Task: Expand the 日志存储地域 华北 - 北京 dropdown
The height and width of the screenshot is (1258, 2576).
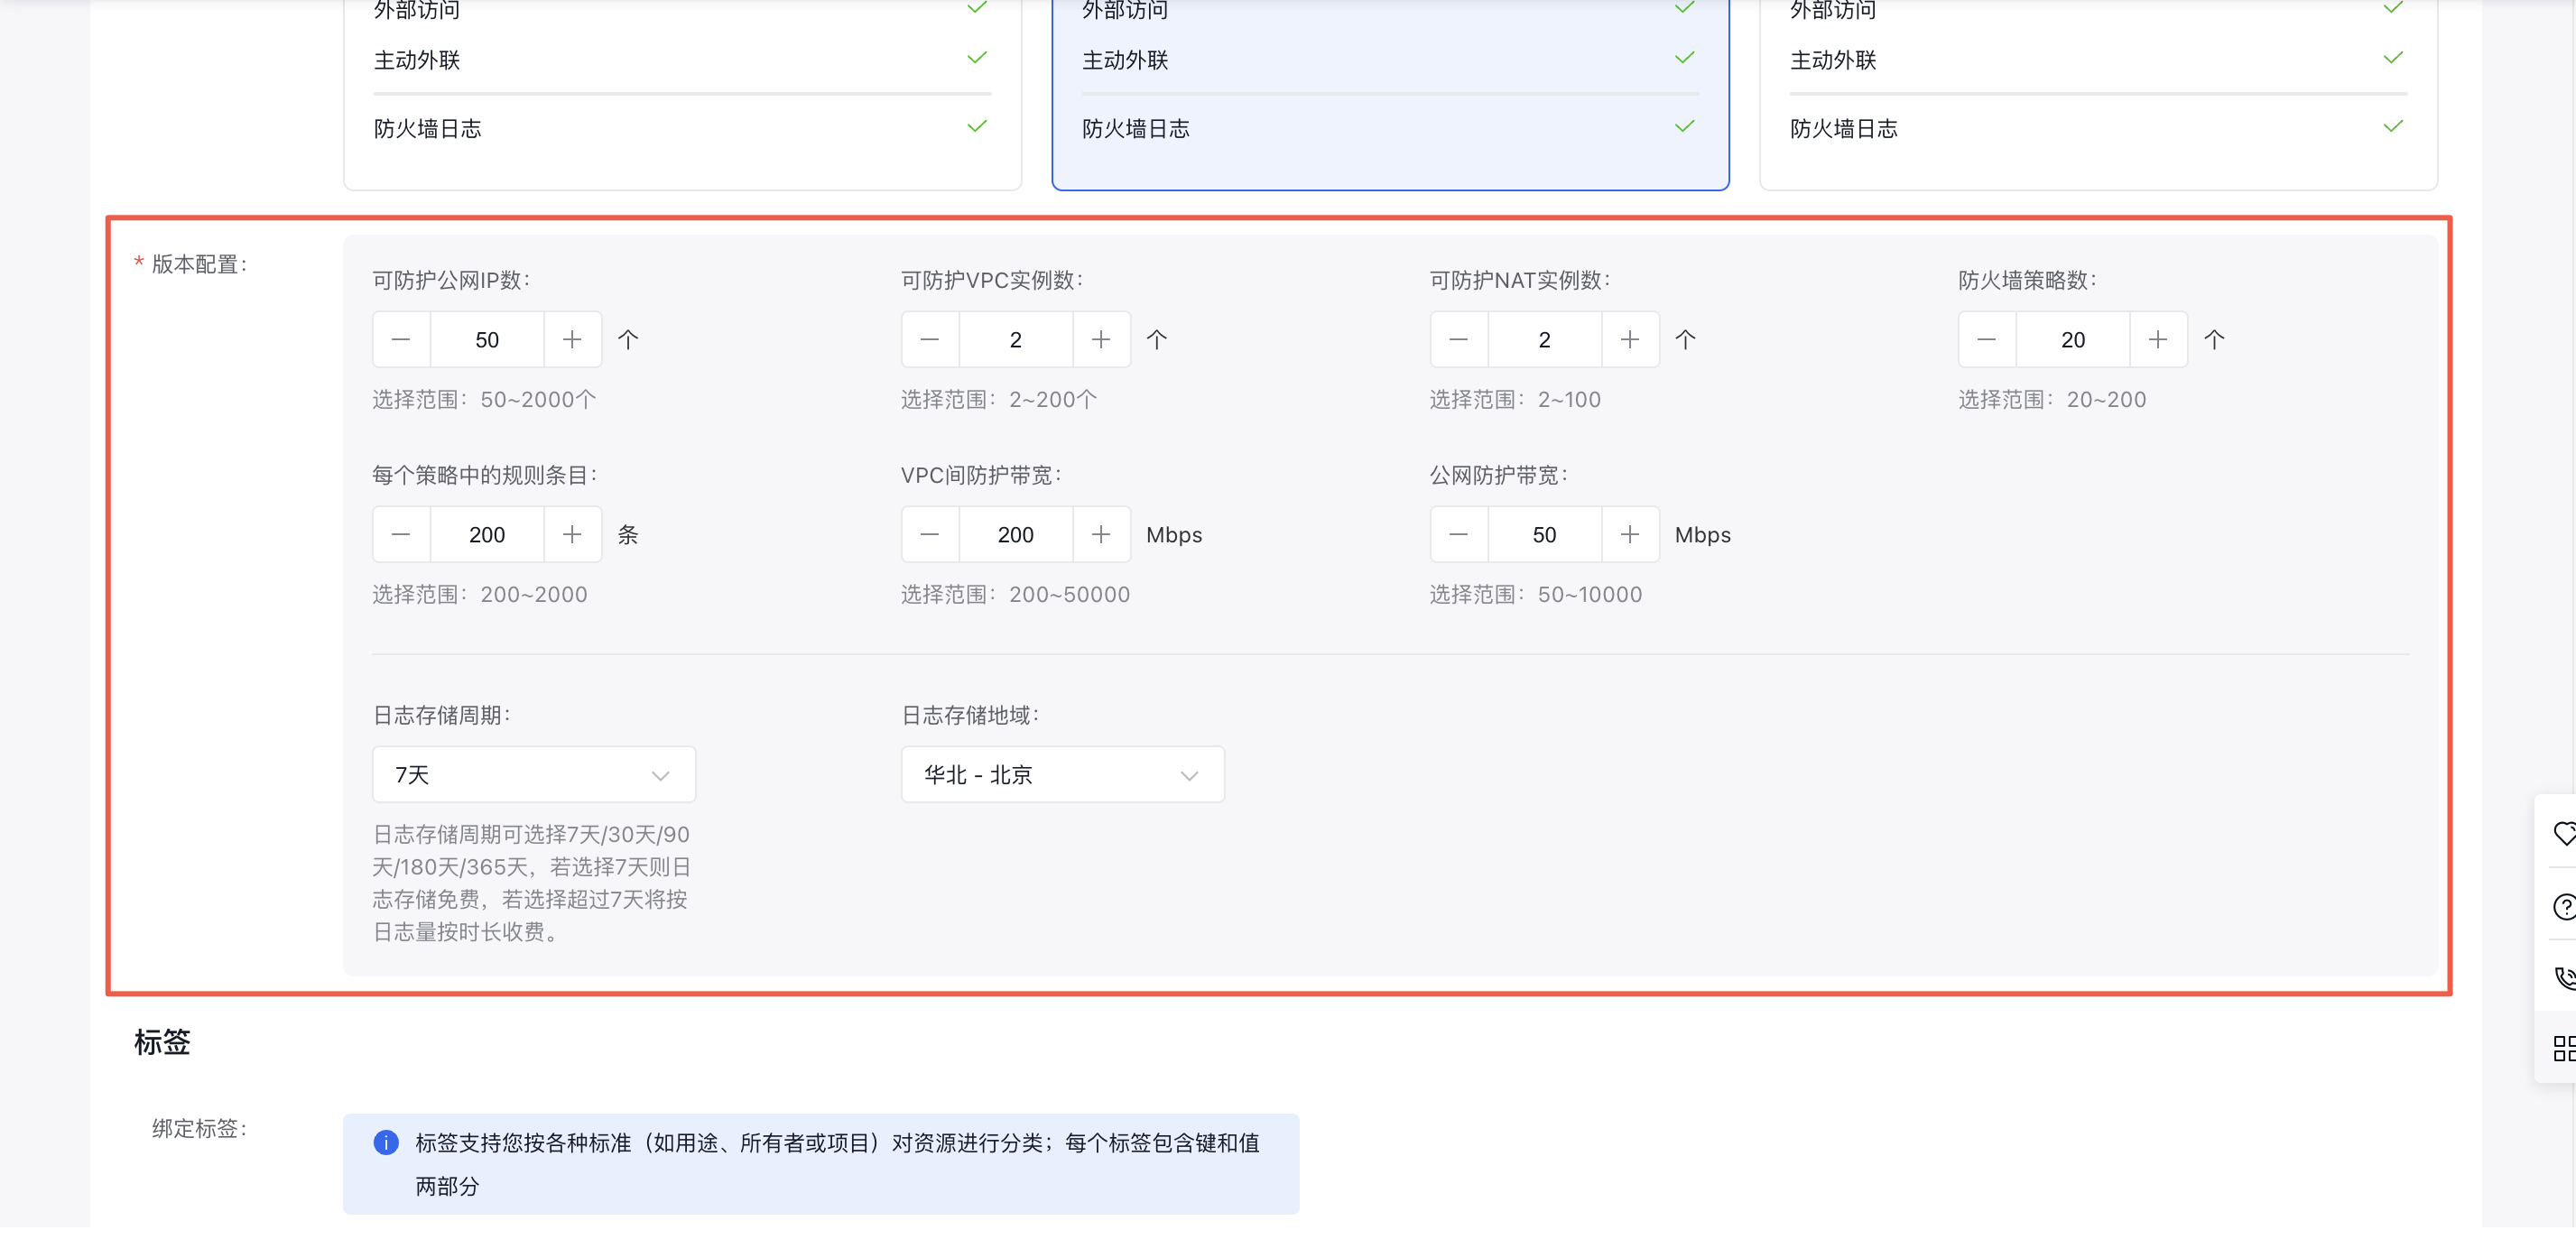Action: (x=1062, y=775)
